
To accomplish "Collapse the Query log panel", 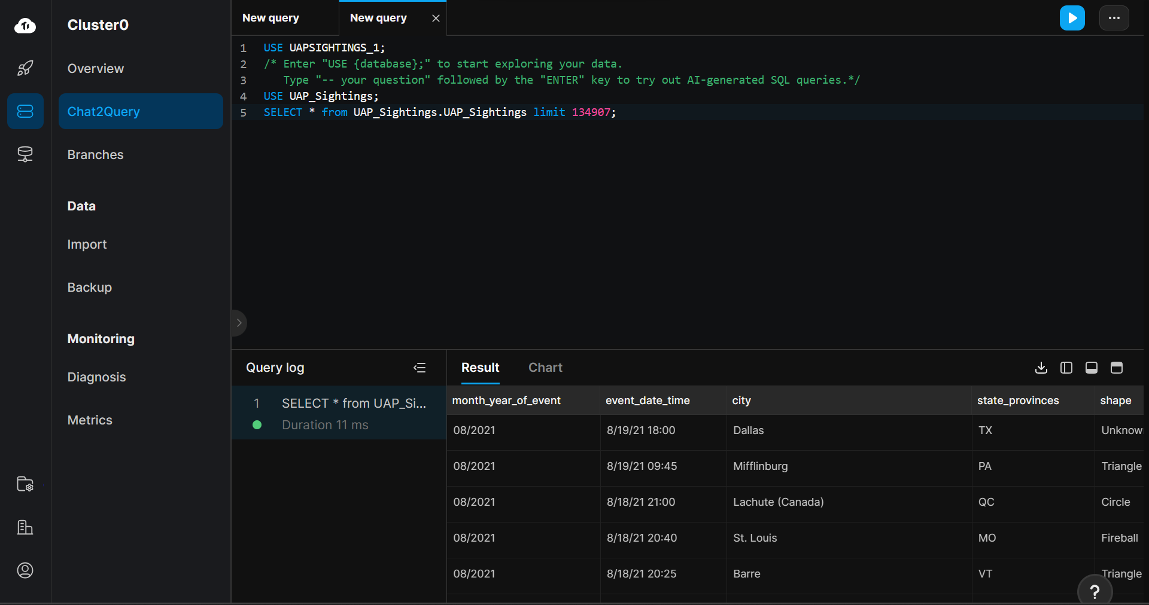I will coord(420,368).
